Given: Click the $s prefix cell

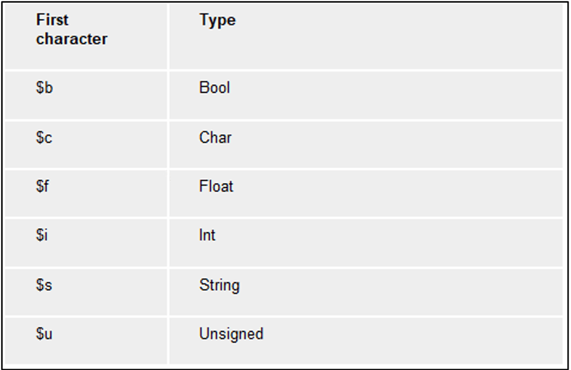Looking at the screenshot, I should [86, 292].
